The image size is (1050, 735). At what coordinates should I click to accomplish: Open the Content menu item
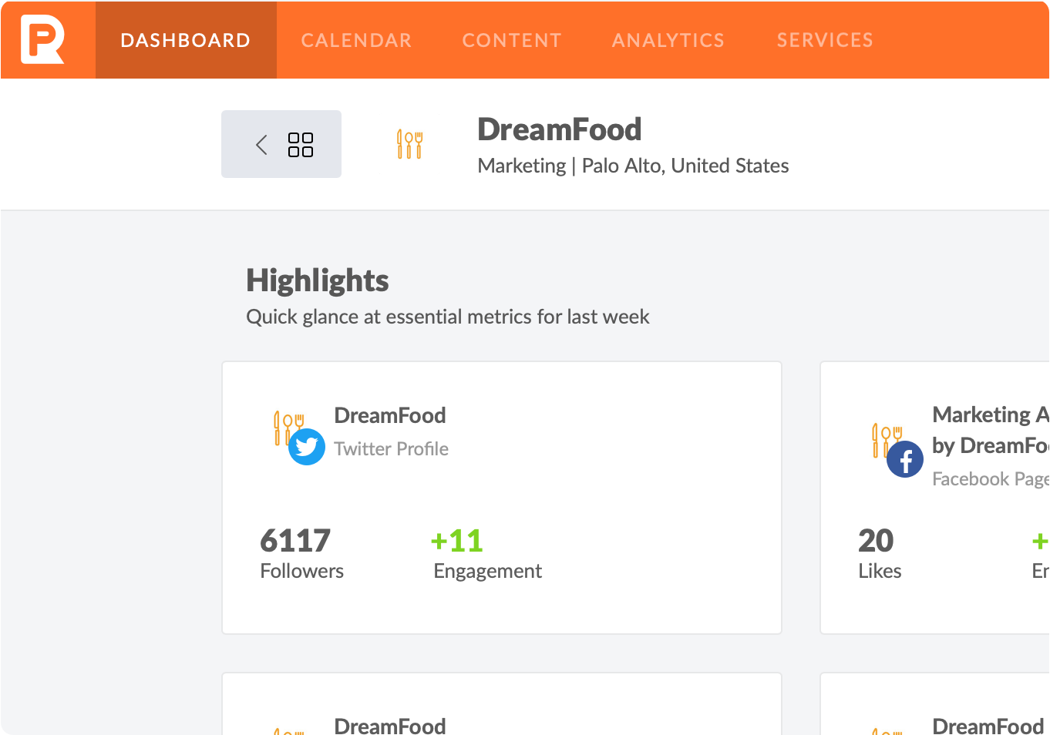pos(511,39)
